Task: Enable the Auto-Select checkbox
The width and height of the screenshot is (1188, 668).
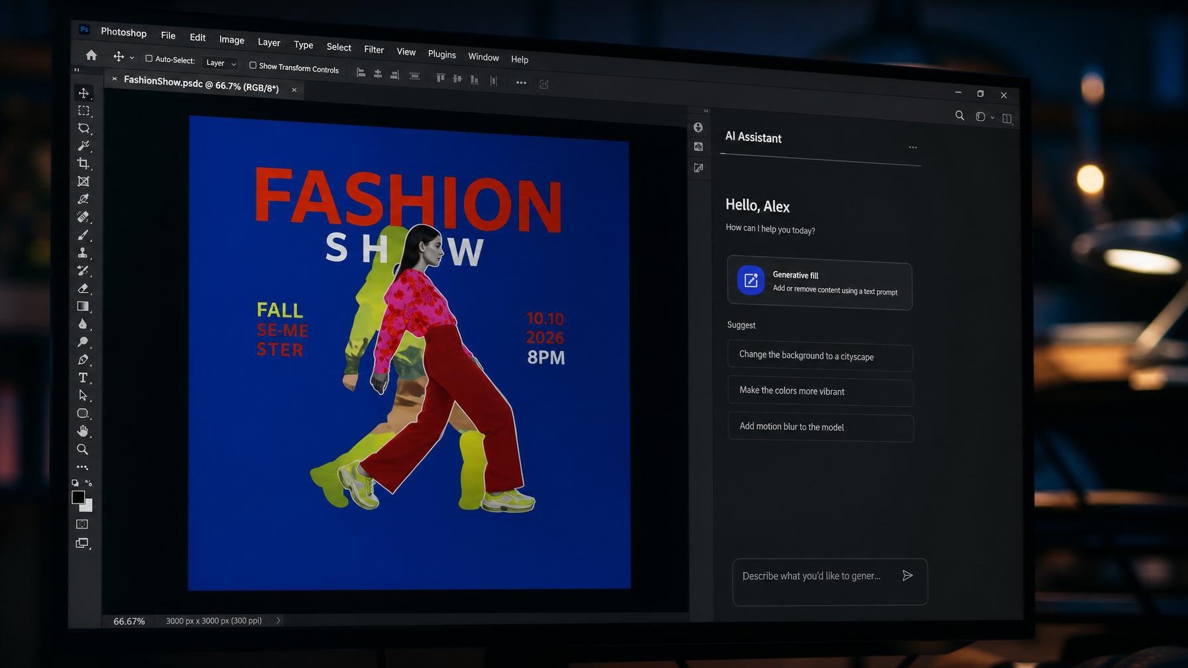Action: 149,58
